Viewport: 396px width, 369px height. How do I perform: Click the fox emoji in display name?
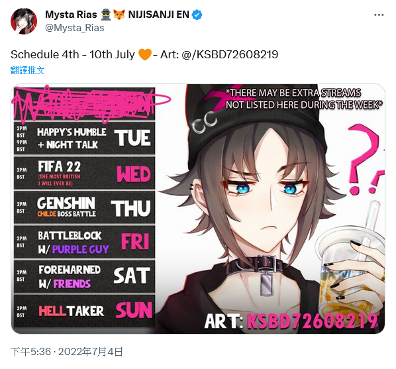pyautogui.click(x=119, y=15)
